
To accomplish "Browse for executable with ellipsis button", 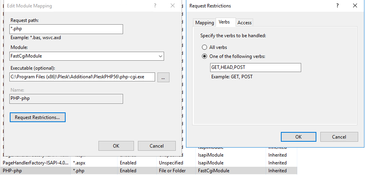I will [163, 77].
